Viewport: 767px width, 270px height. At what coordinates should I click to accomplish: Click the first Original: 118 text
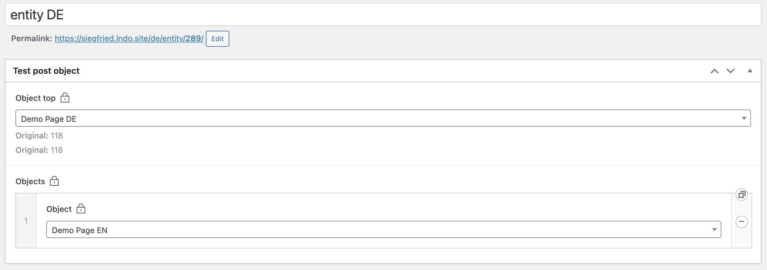pyautogui.click(x=39, y=136)
